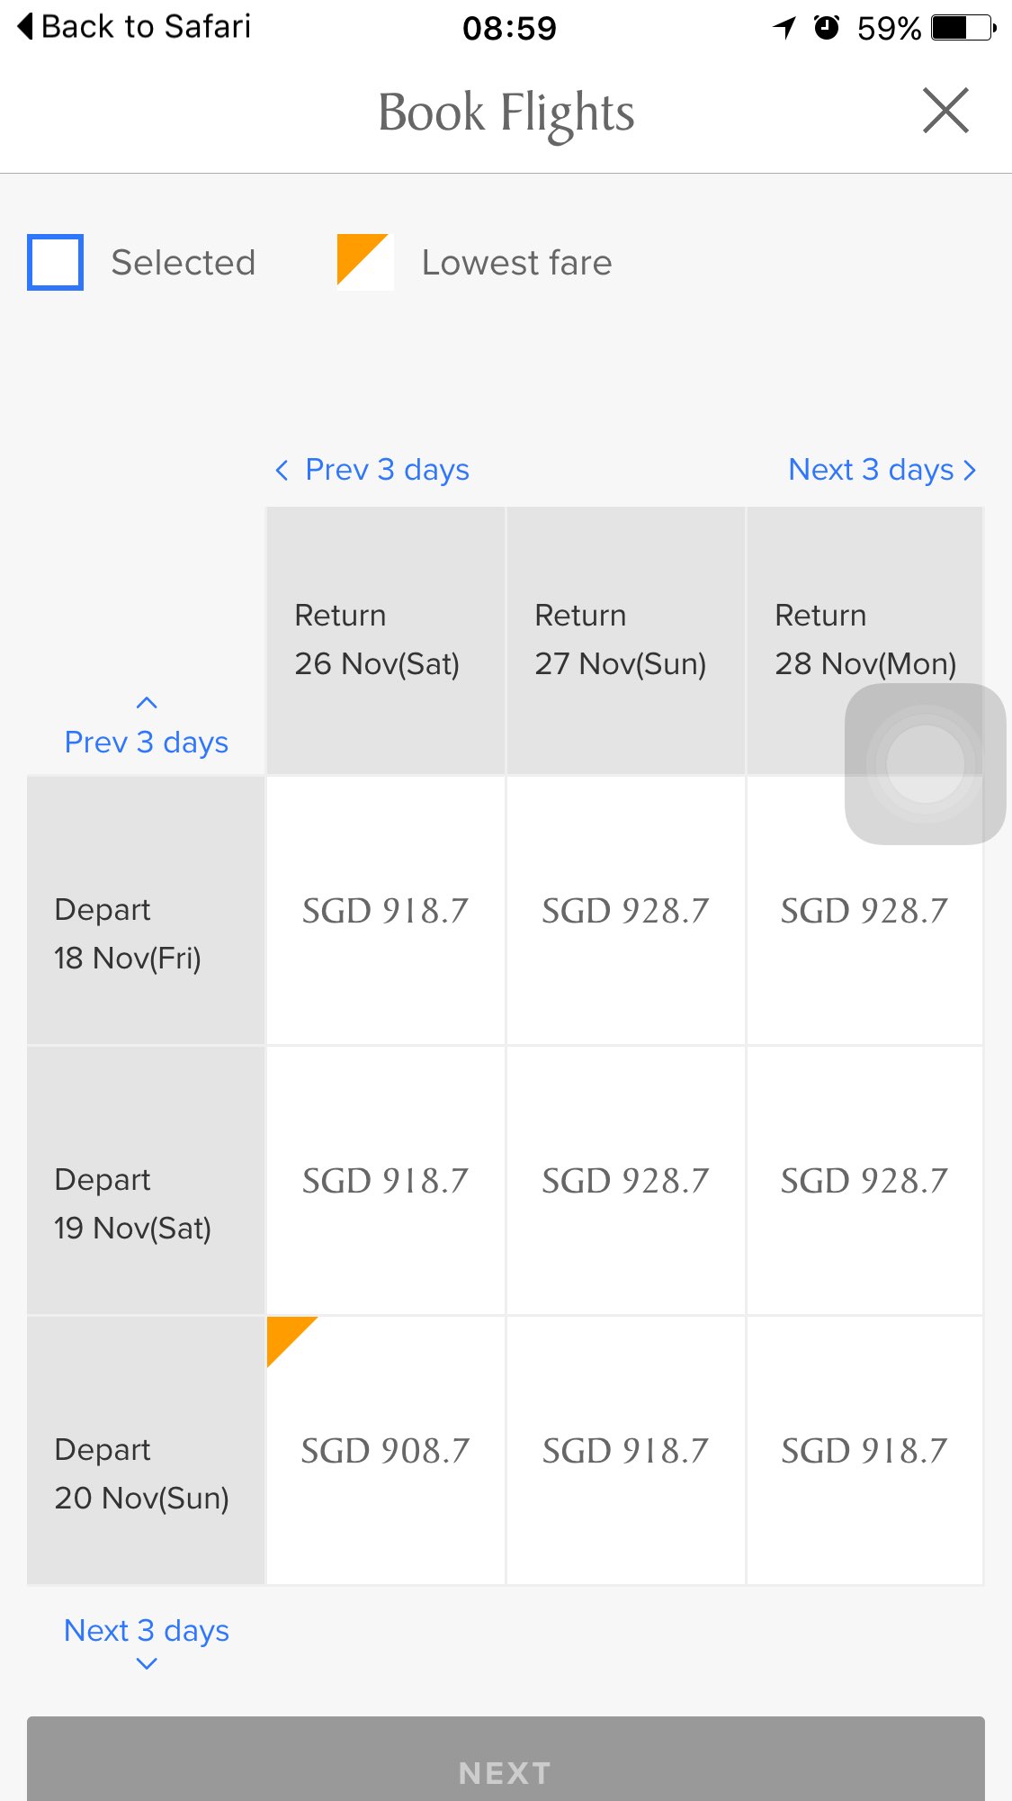Image resolution: width=1012 pixels, height=1801 pixels.
Task: Show next 3 return days
Action: [882, 470]
